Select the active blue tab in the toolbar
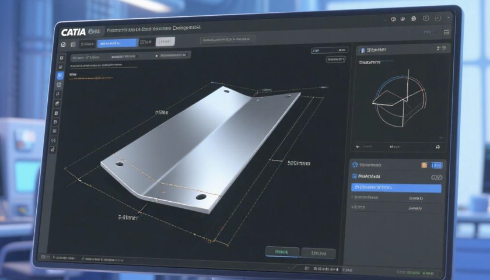This screenshot has height=280, width=490. (x=117, y=43)
